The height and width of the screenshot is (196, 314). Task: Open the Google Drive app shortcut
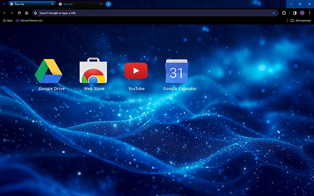pyautogui.click(x=49, y=74)
